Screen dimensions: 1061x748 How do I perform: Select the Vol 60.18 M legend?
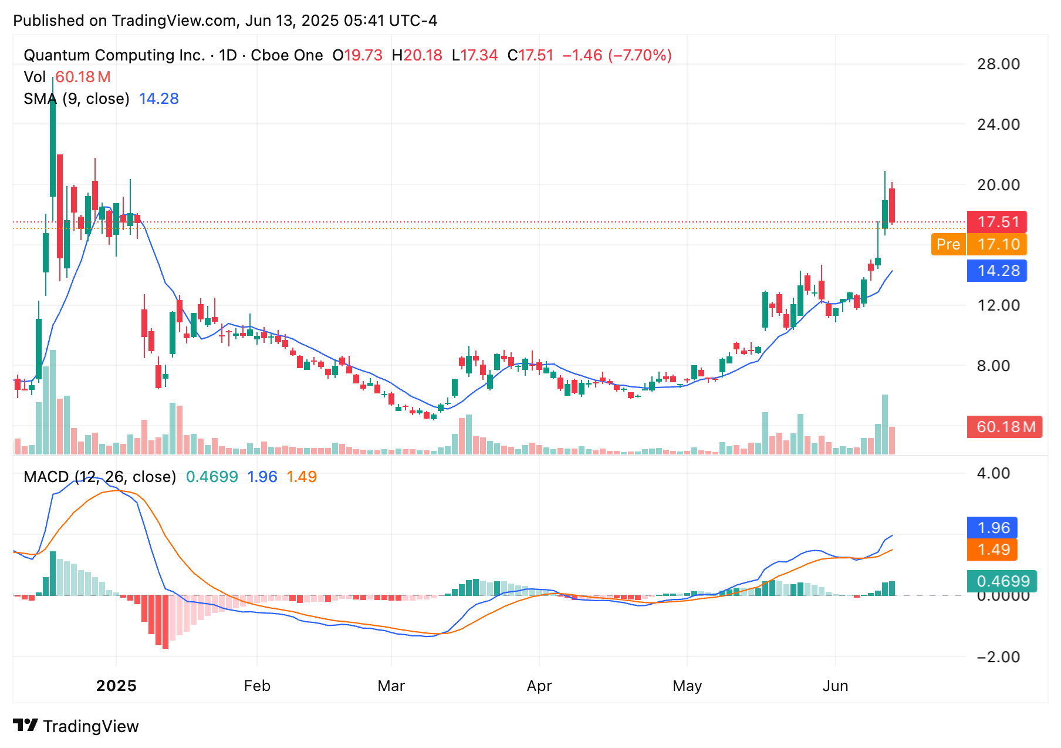(x=67, y=77)
